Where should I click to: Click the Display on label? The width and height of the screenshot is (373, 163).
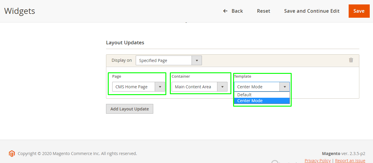coord(121,60)
